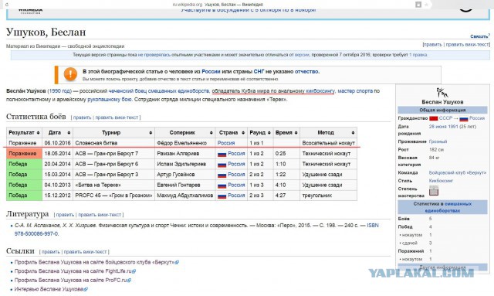Open the top-right править вики-текст link
494x296 pixels.
coord(467,45)
